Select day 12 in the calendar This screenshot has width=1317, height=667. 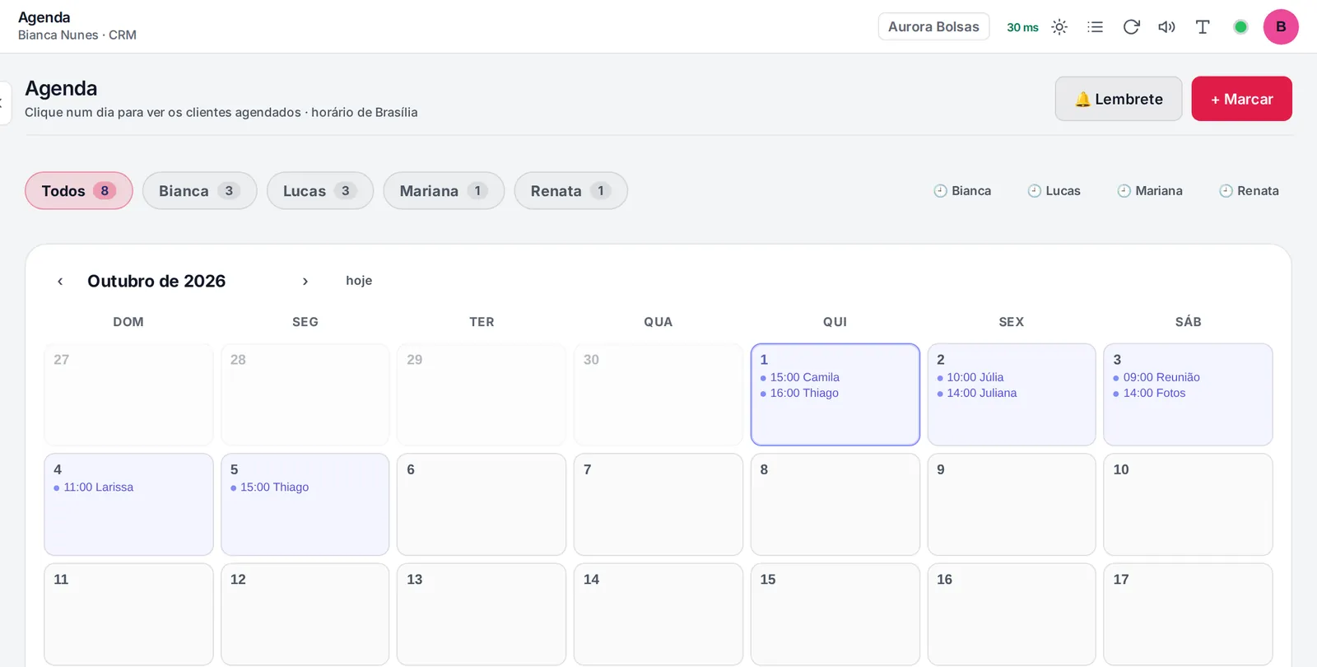[x=305, y=613]
